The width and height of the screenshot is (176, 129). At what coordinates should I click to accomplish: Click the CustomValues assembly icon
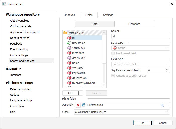pos(83,105)
